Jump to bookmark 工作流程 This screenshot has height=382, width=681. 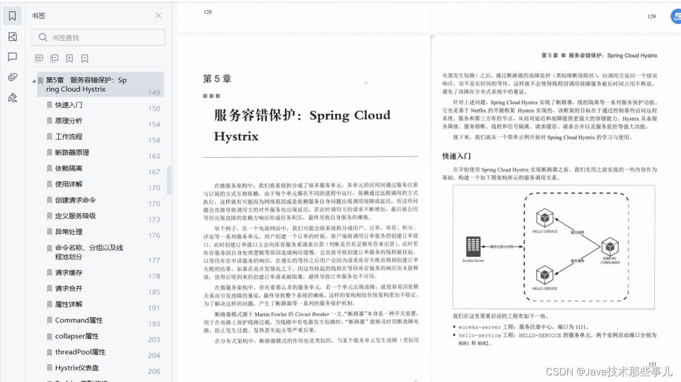coord(69,136)
